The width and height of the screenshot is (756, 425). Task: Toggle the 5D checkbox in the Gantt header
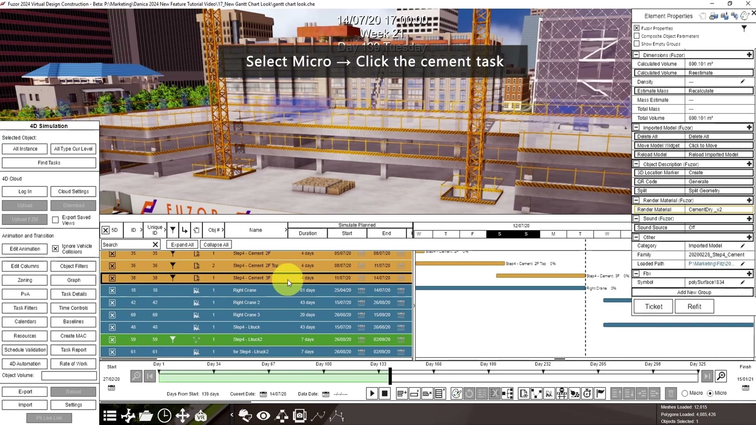coord(106,230)
